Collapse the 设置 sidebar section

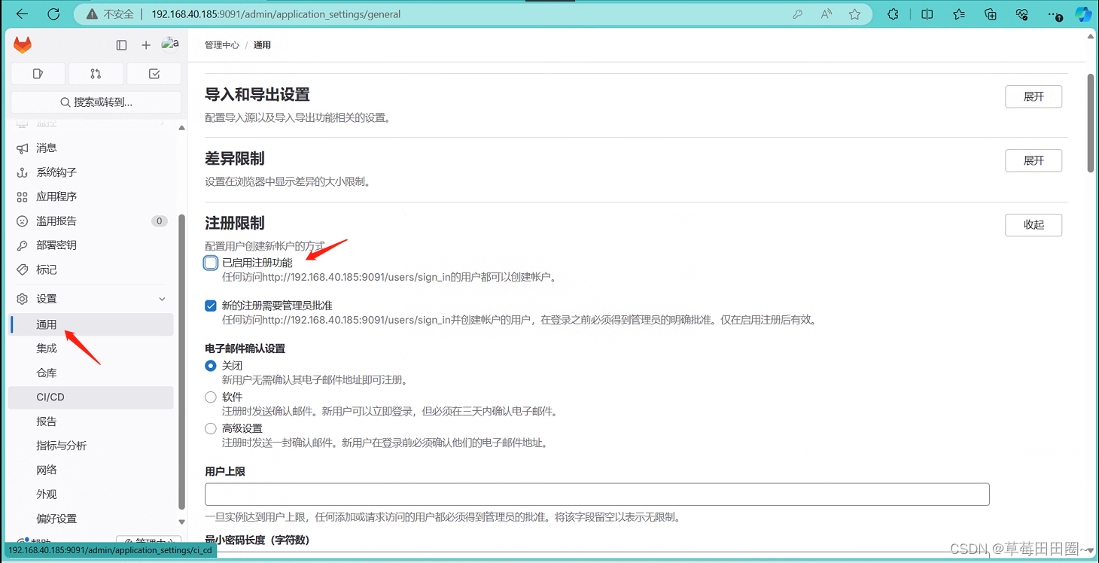[x=91, y=299]
